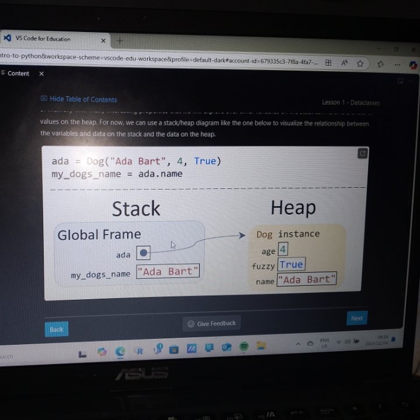Select the VS Code for Education tab

[x=55, y=40]
